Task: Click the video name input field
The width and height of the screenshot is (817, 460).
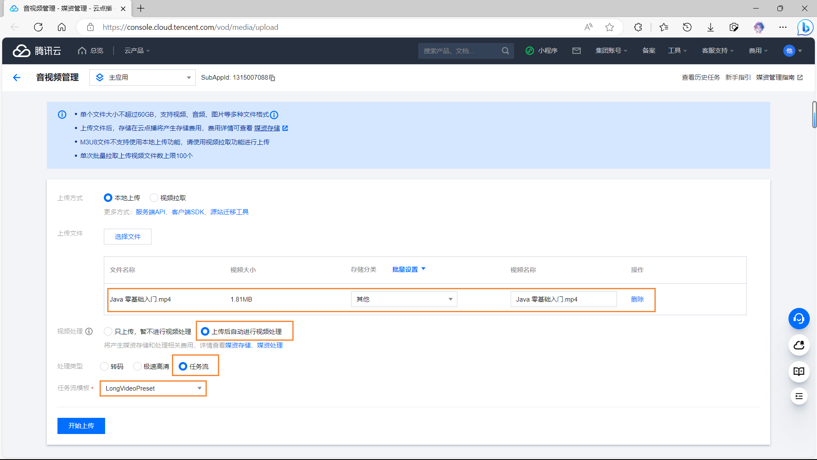Action: [x=563, y=299]
